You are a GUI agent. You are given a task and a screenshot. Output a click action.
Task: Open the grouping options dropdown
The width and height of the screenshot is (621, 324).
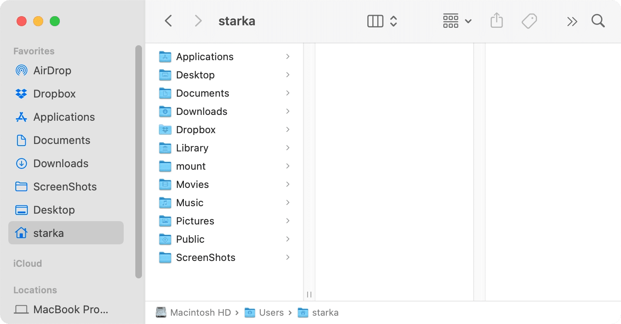click(x=468, y=21)
